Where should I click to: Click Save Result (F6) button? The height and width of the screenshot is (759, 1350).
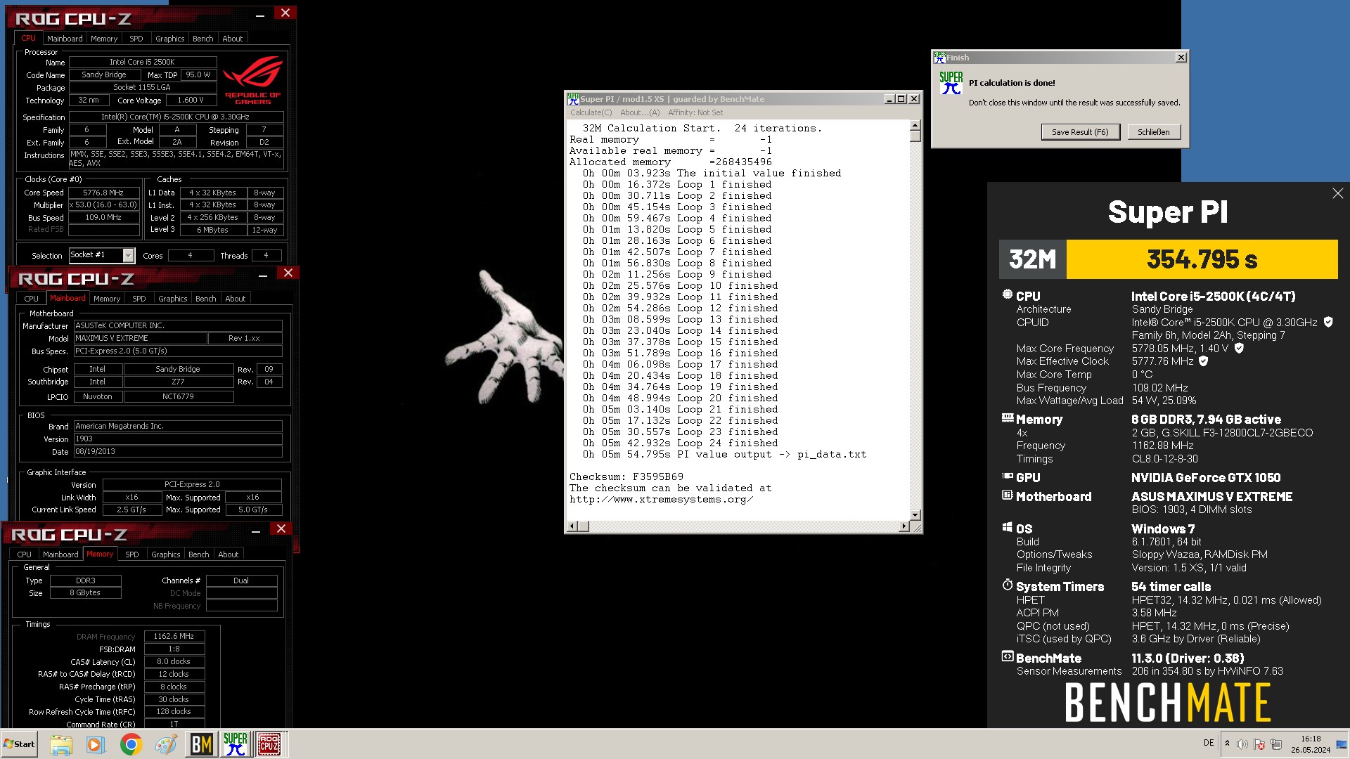tap(1080, 132)
